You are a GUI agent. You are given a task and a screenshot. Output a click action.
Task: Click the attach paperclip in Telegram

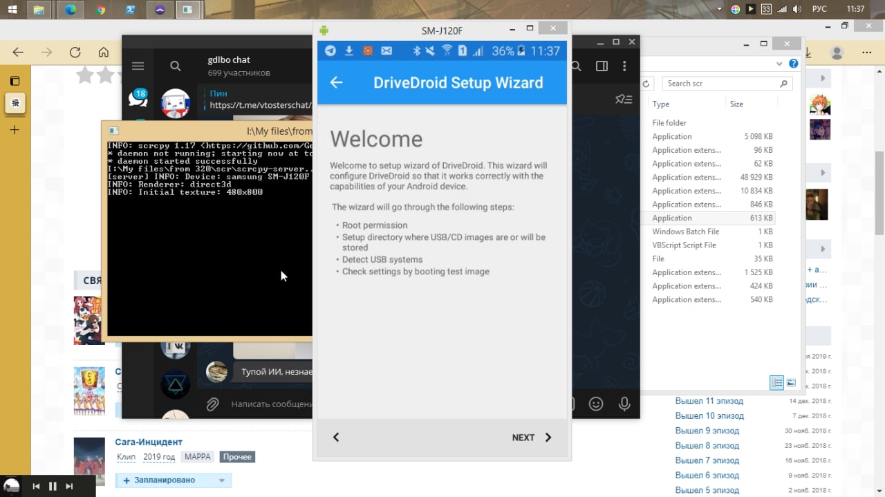point(213,404)
